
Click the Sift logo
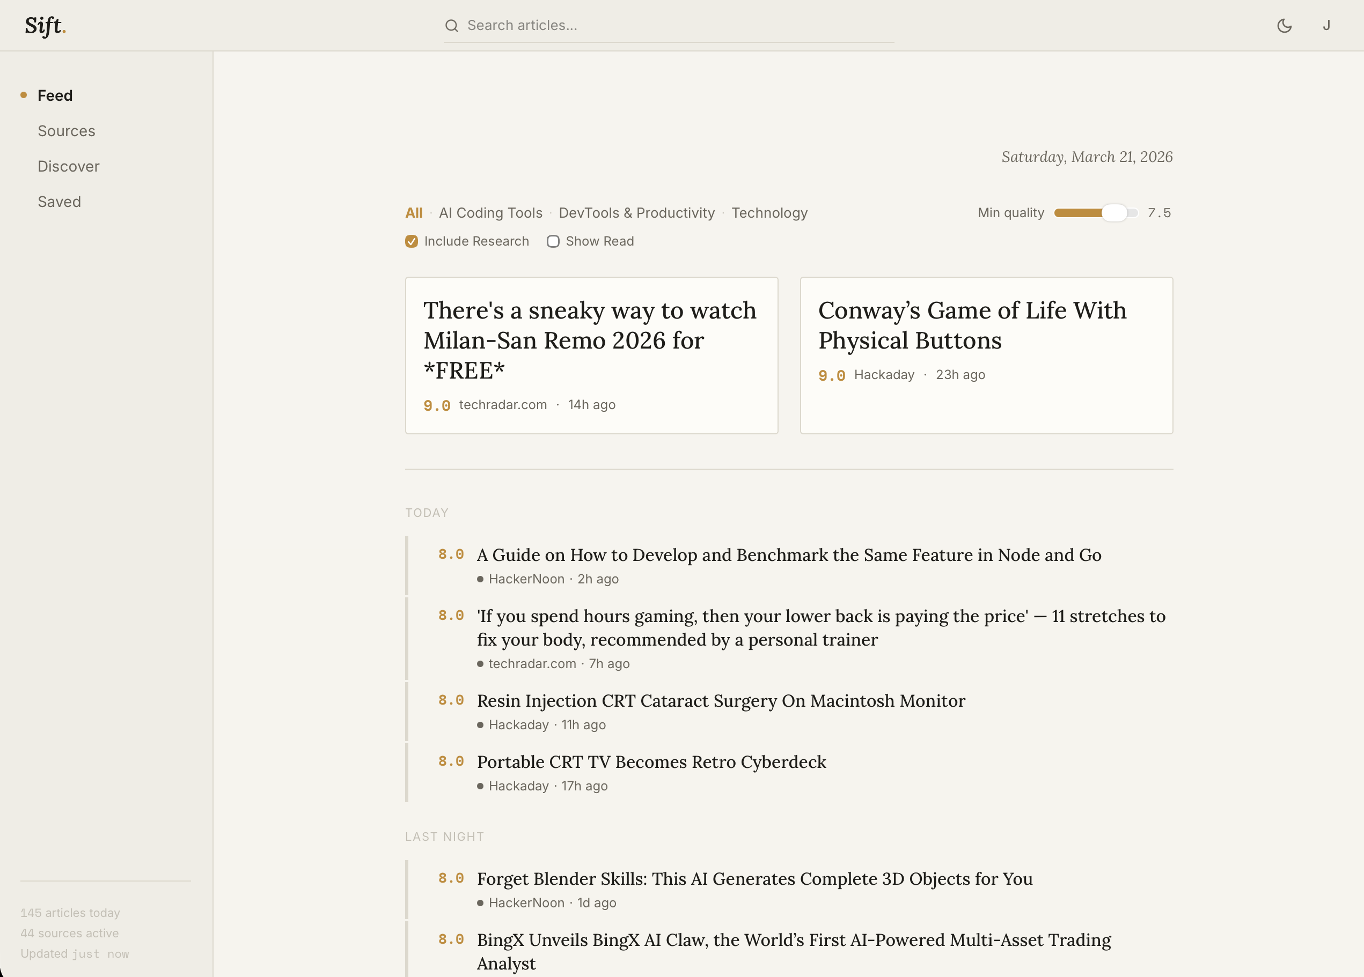pyautogui.click(x=45, y=25)
